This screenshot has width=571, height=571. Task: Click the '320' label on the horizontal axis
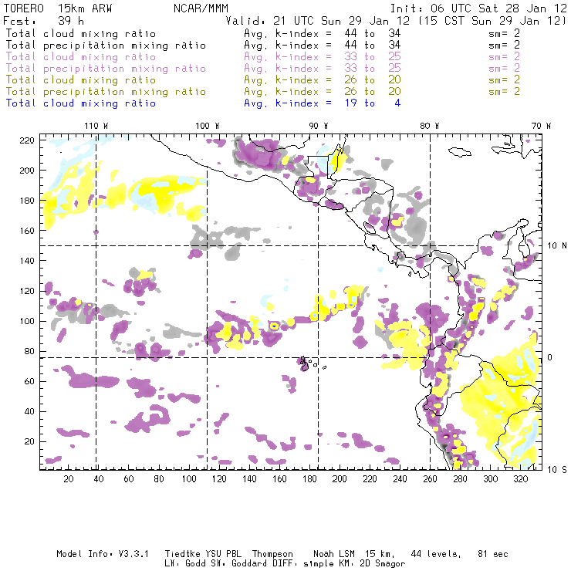click(x=520, y=479)
